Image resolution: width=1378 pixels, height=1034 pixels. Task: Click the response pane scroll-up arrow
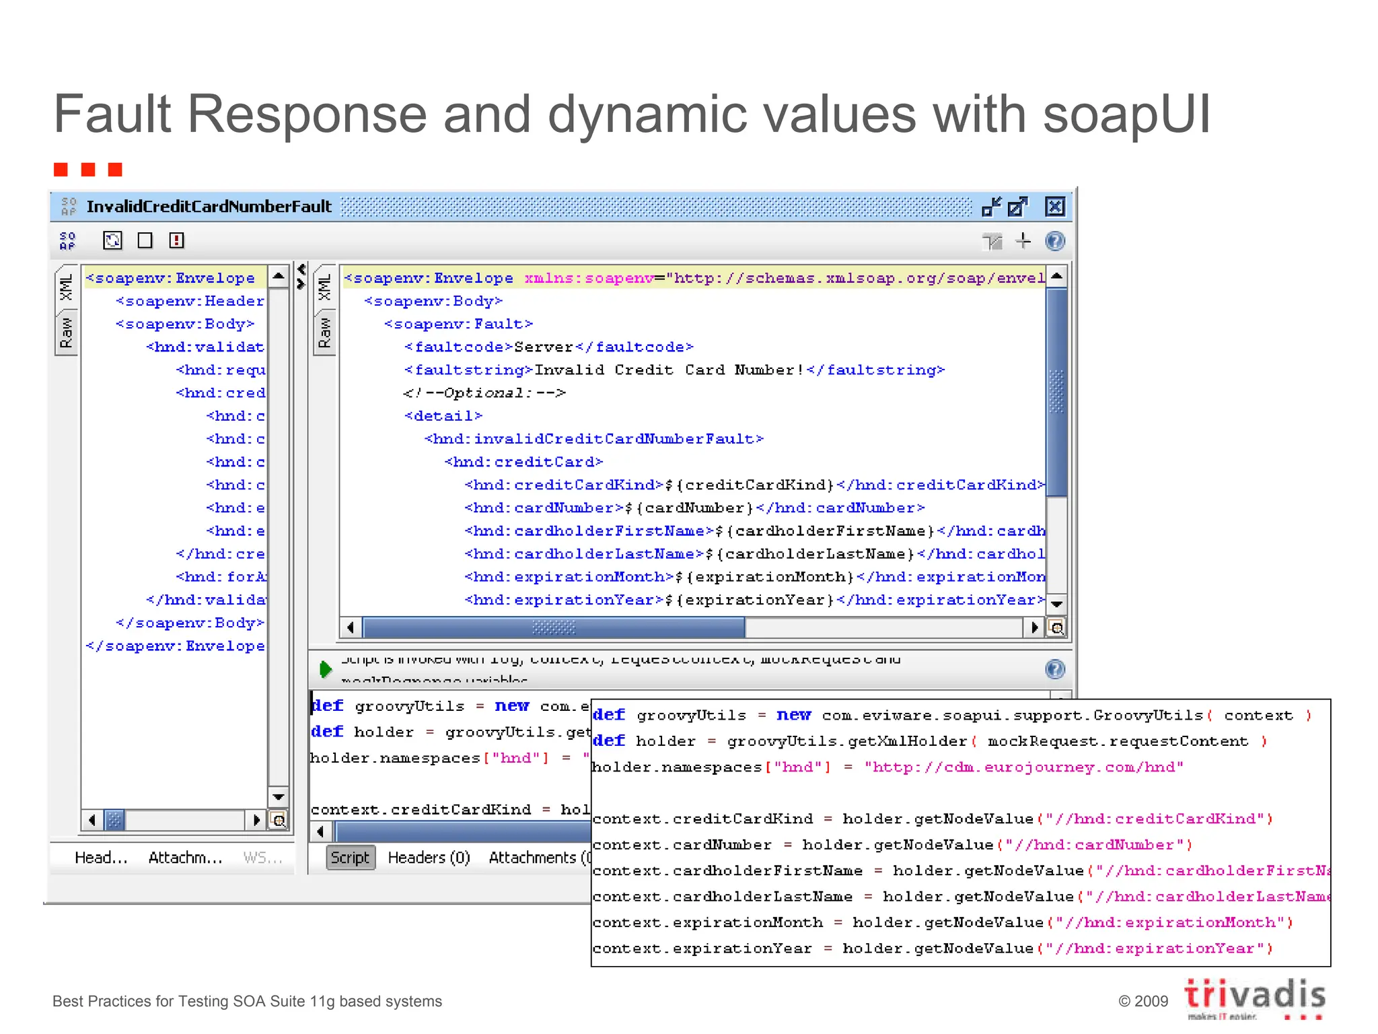click(1057, 276)
